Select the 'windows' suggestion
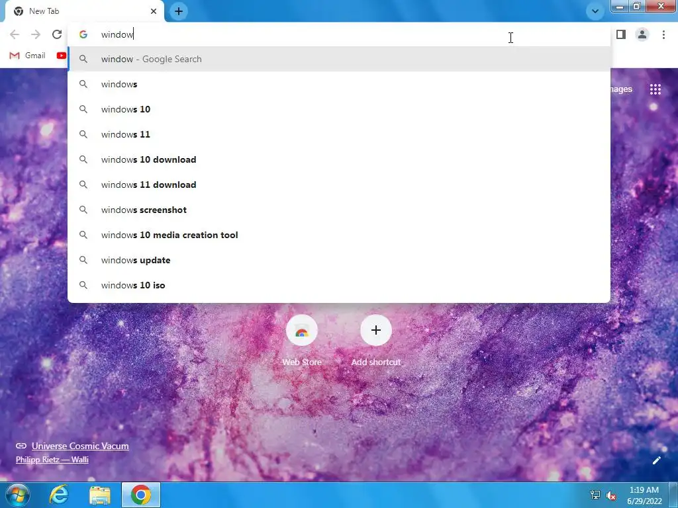Viewport: 678px width, 508px height. (339, 84)
